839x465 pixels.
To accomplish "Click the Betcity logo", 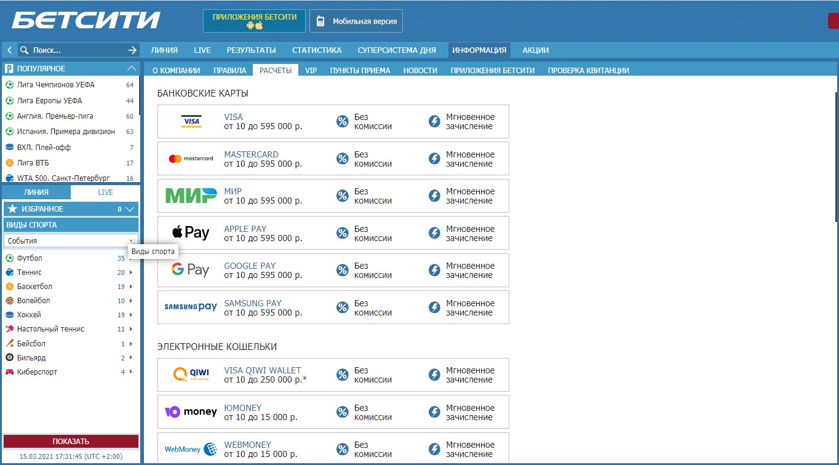I will click(x=85, y=20).
